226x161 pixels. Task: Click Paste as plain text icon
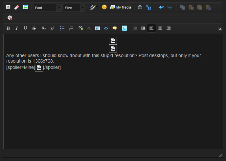tap(200, 7)
